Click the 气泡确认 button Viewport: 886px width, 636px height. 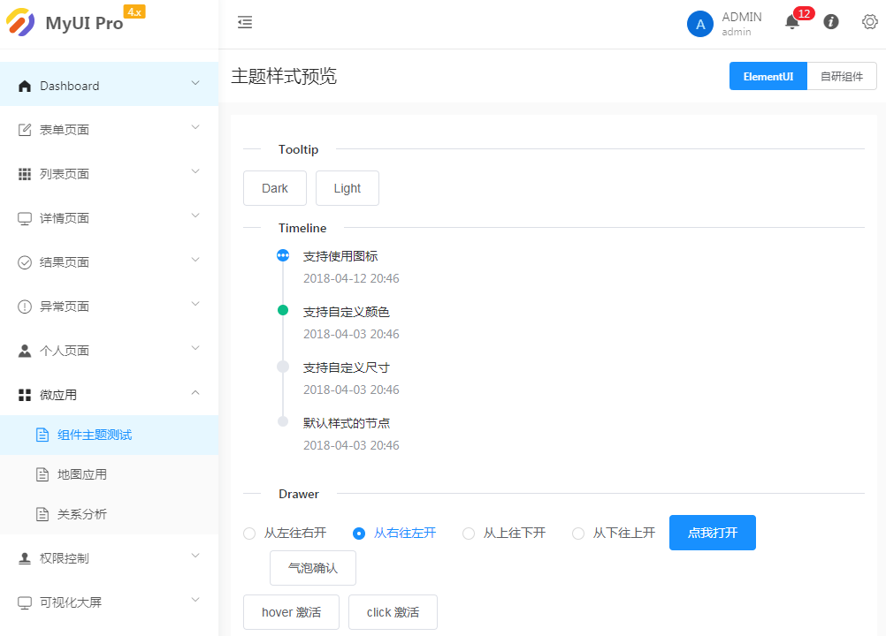313,568
